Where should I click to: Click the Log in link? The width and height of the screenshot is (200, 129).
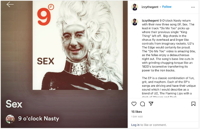coord(135,125)
